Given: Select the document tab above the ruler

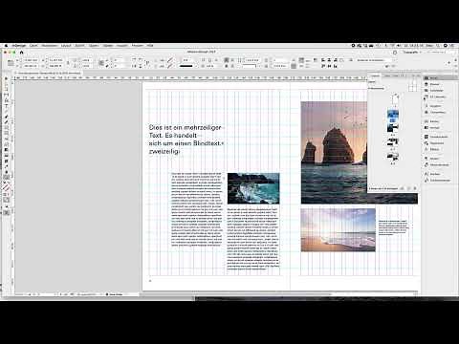Looking at the screenshot, I should tap(48, 73).
